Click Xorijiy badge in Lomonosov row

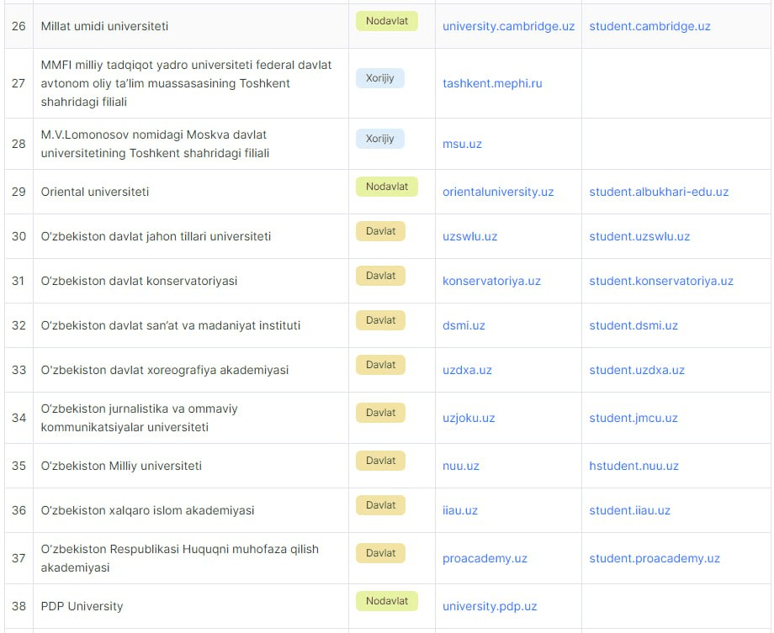(x=380, y=139)
